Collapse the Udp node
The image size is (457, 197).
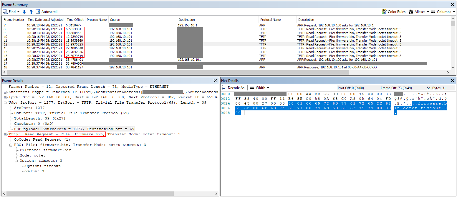click(5, 103)
